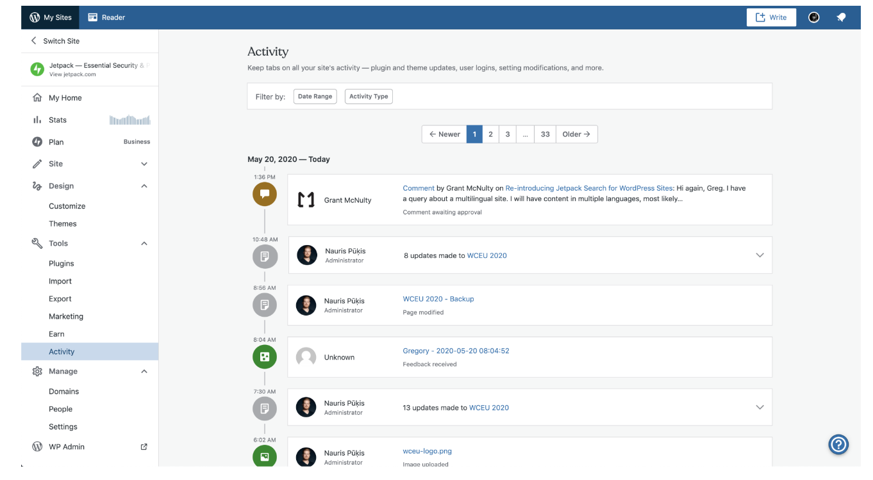
Task: Click the My Home house icon
Action: [37, 97]
